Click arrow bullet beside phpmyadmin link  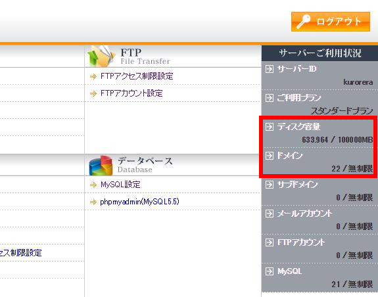point(93,202)
